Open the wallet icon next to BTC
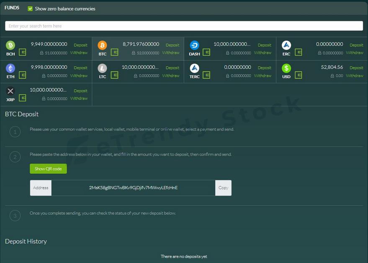The image size is (368, 263). (114, 52)
